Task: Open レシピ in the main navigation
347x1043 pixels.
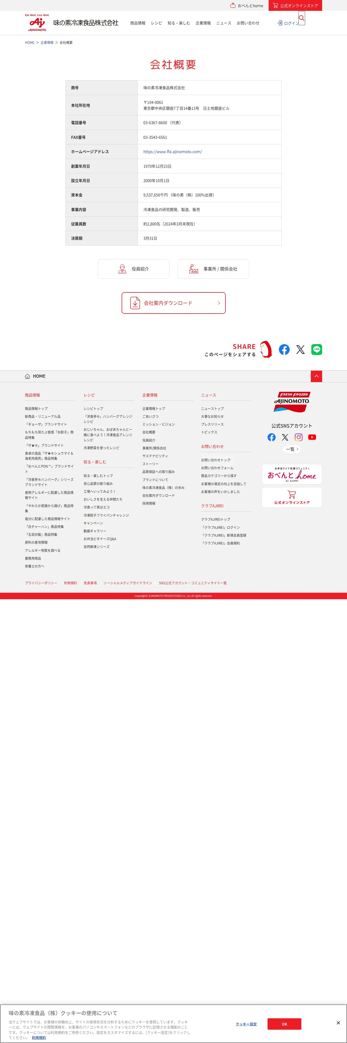Action: [156, 23]
